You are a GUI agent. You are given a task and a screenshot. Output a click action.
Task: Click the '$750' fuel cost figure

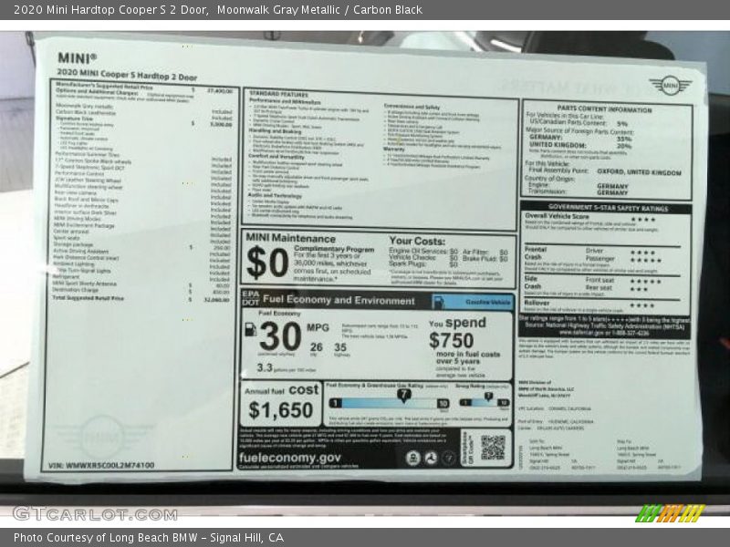pos(451,340)
